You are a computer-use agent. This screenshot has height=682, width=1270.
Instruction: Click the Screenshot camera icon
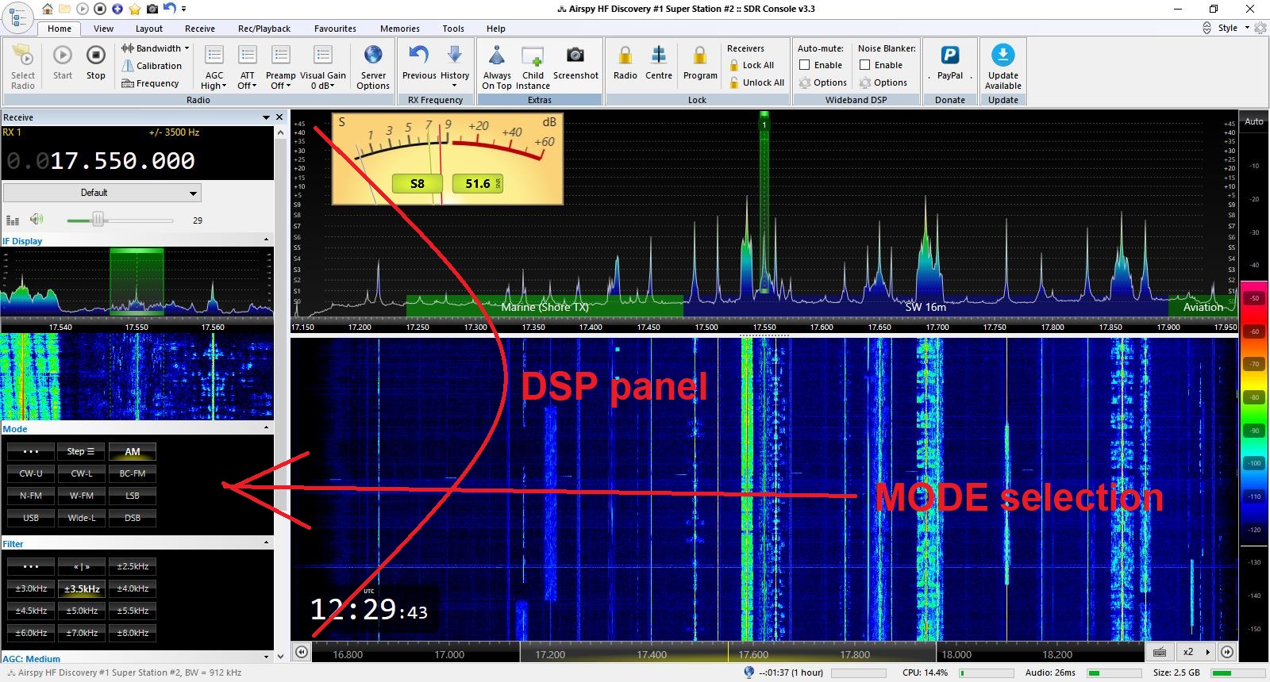point(575,56)
